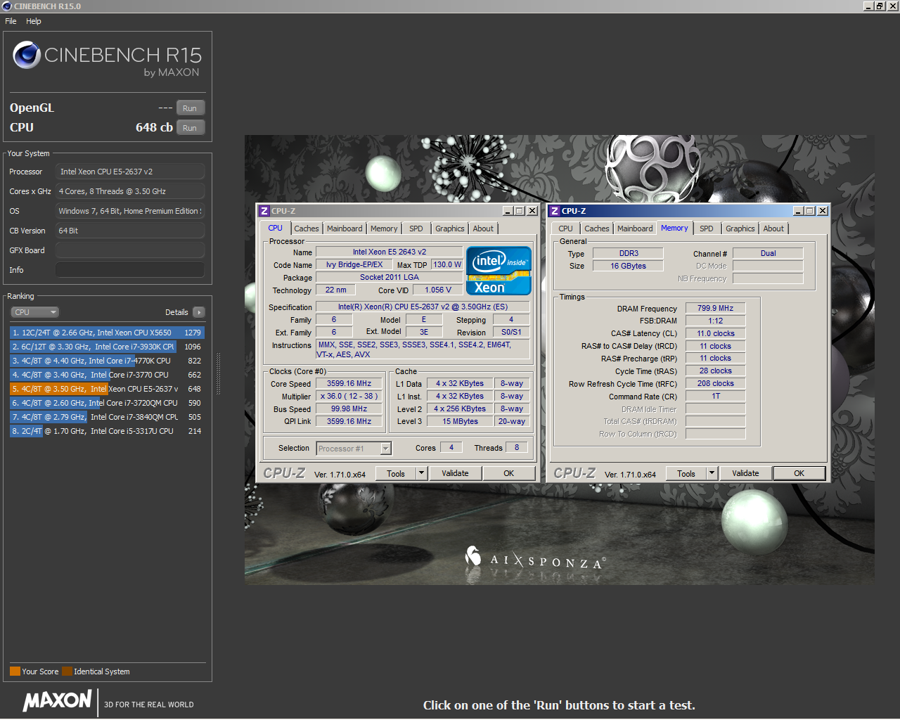Click memory Size value 16 GBytes
The height and width of the screenshot is (720, 900).
tap(628, 266)
